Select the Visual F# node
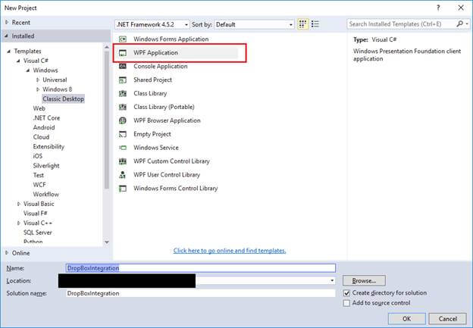This screenshot has height=328, width=473. coord(36,214)
